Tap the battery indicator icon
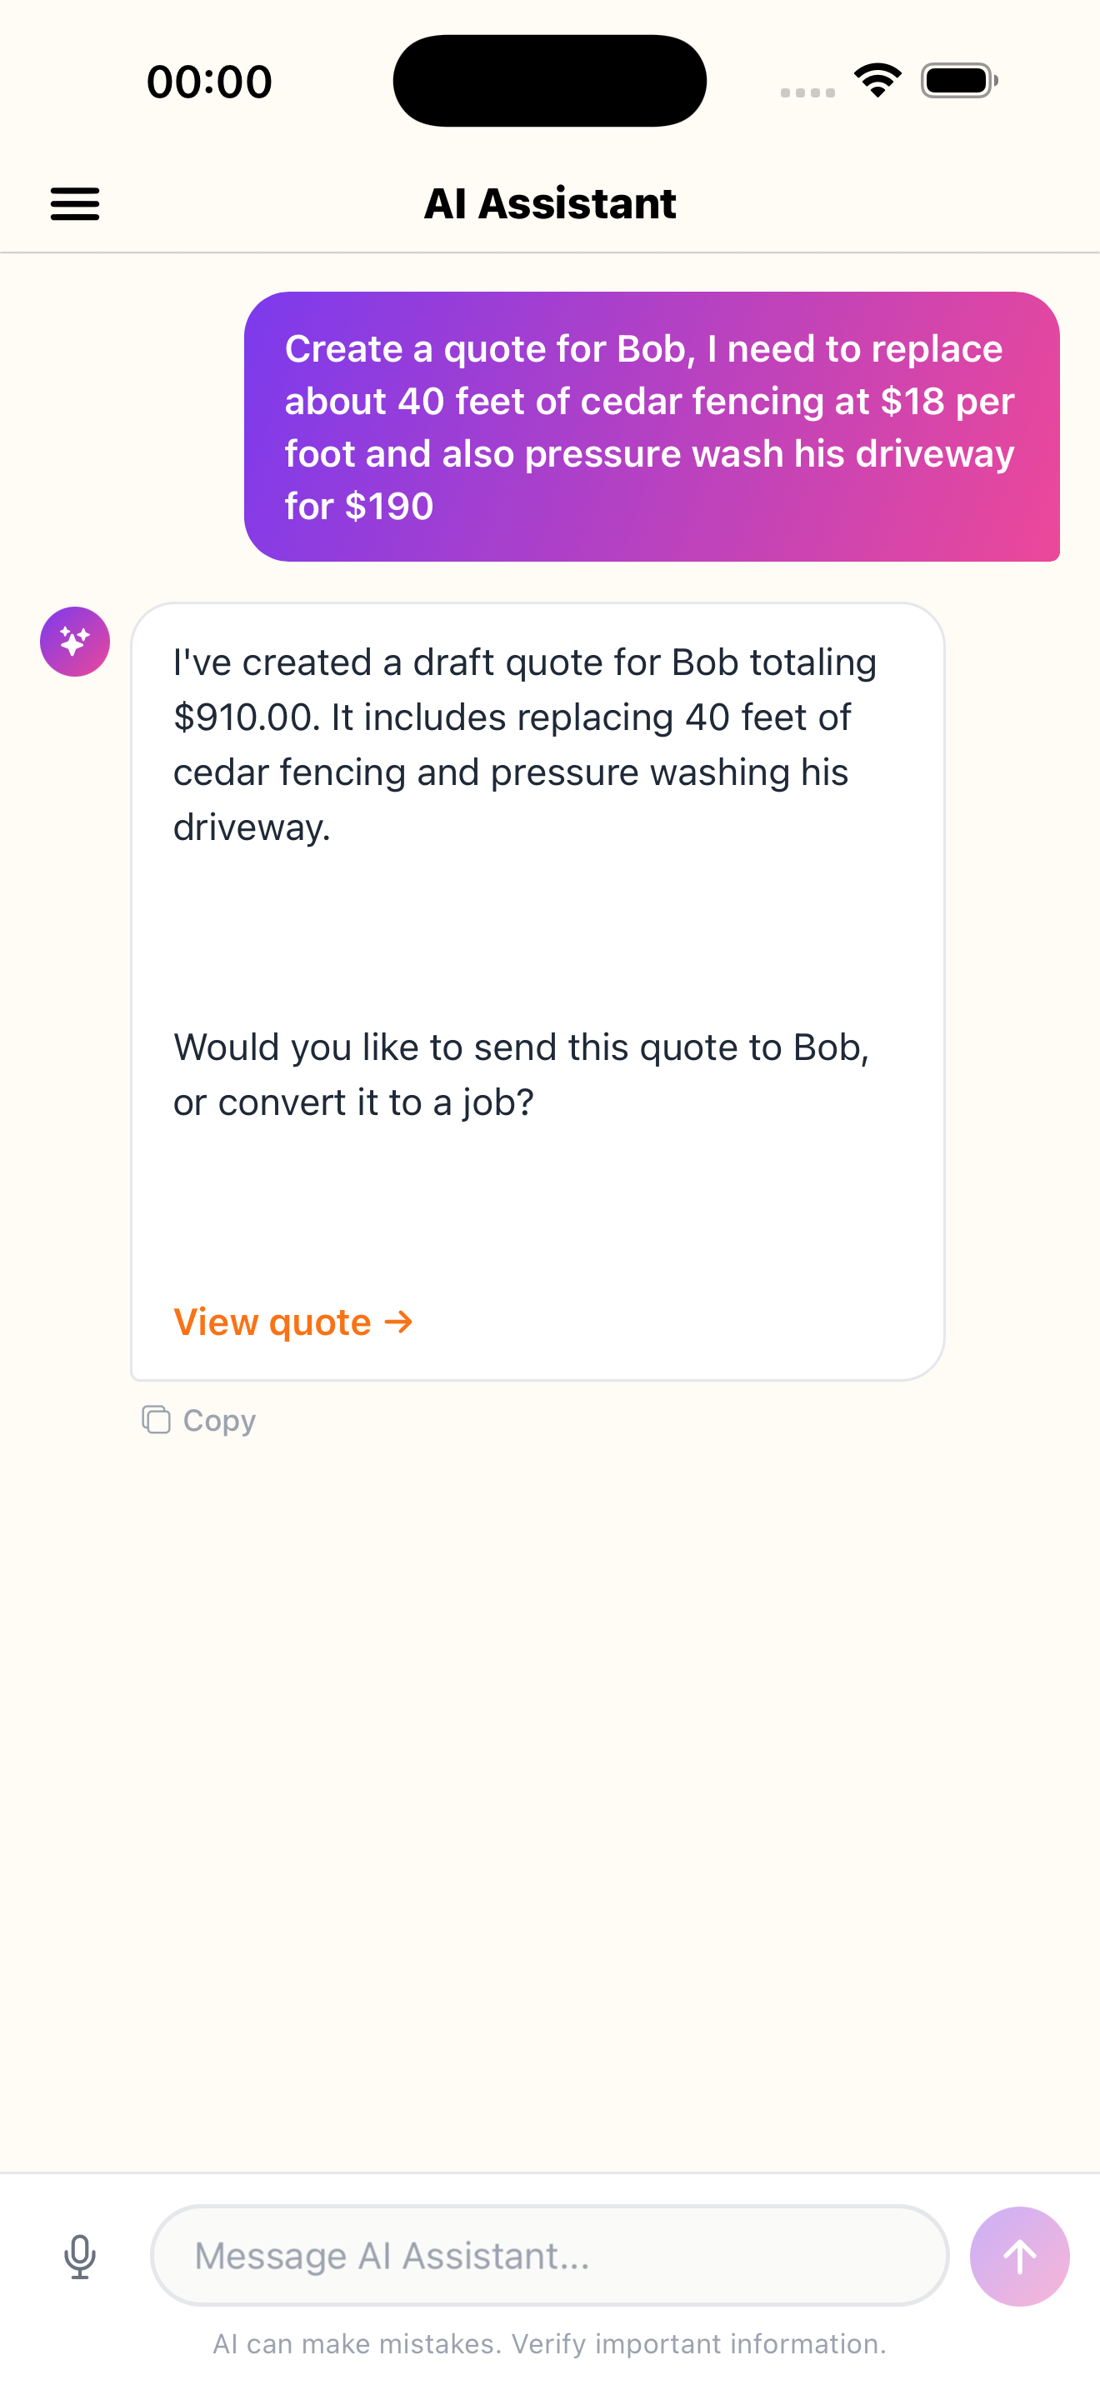 [x=959, y=81]
